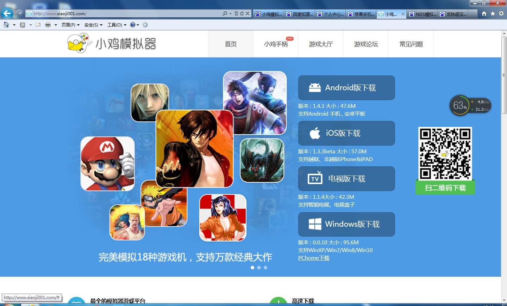Click the read mail envelope icon
This screenshot has height=306, width=507.
coord(38,25)
